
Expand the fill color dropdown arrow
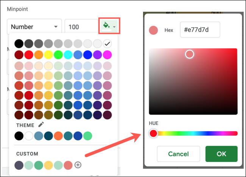coord(115,27)
